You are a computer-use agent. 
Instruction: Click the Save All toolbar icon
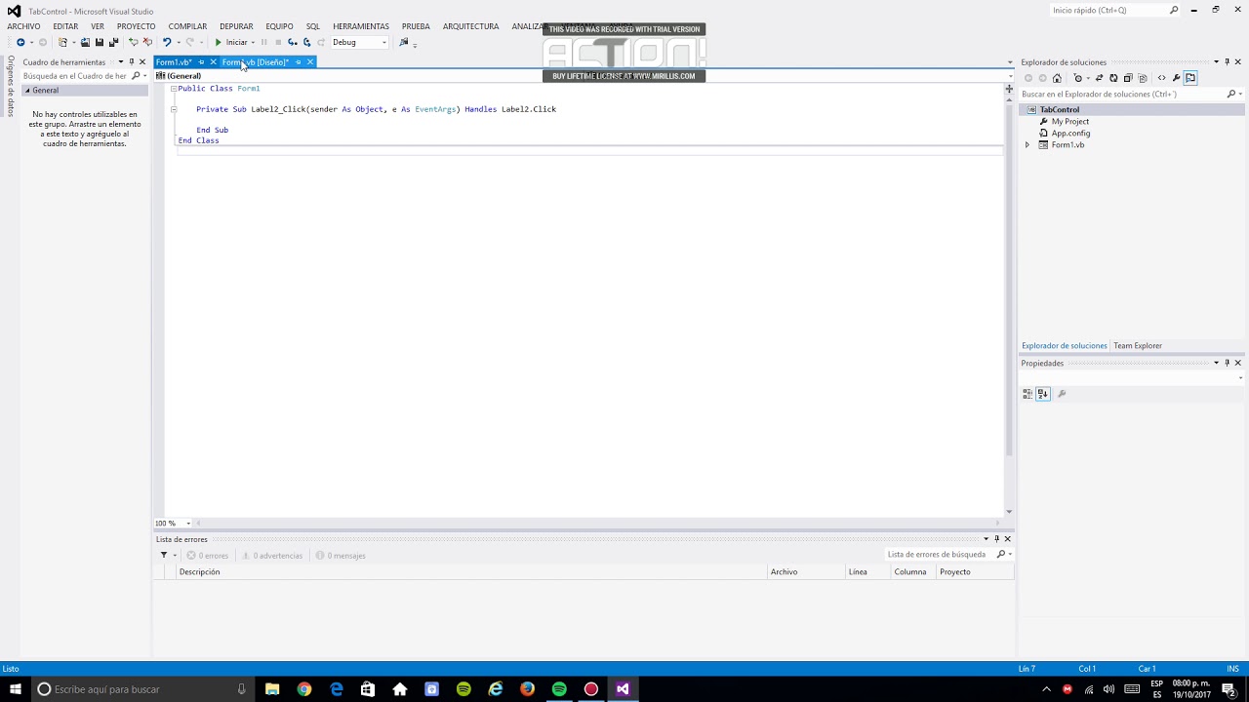click(113, 42)
